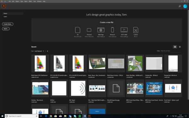Choose the HDTV 1080 preset

point(124,30)
